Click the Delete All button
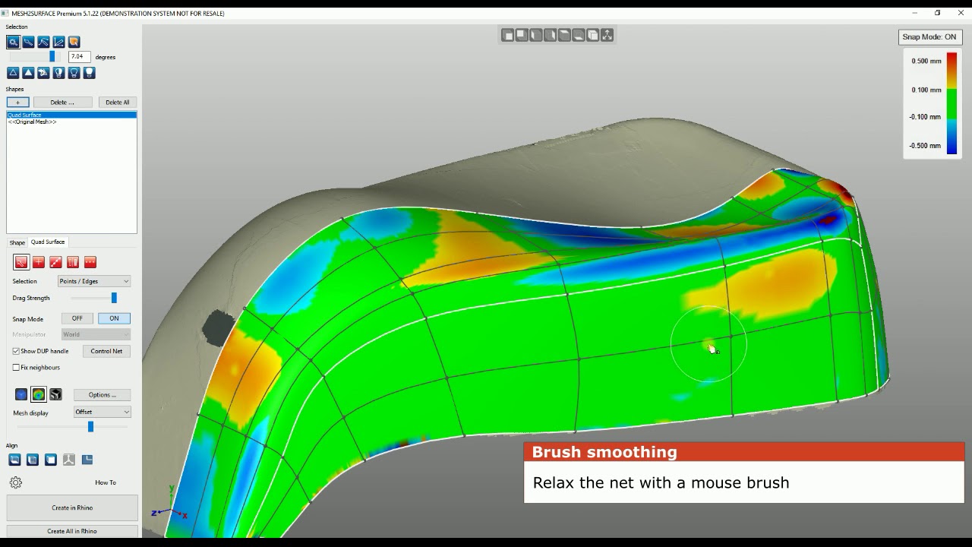The height and width of the screenshot is (547, 972). point(117,102)
